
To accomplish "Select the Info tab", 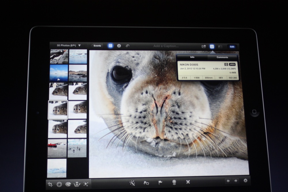I will tap(192, 57).
